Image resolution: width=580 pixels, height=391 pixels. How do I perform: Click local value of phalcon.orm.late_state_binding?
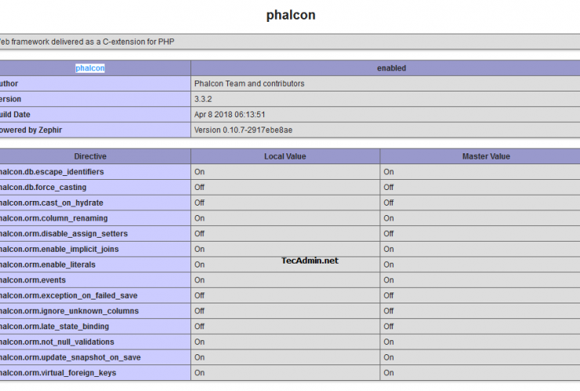click(200, 326)
